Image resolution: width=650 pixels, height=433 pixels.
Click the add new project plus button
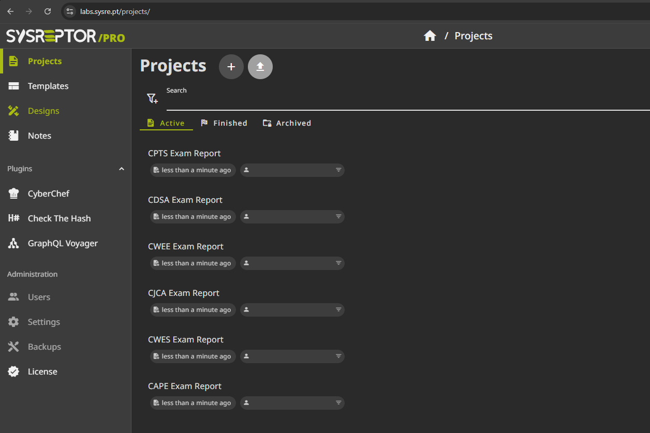tap(231, 67)
